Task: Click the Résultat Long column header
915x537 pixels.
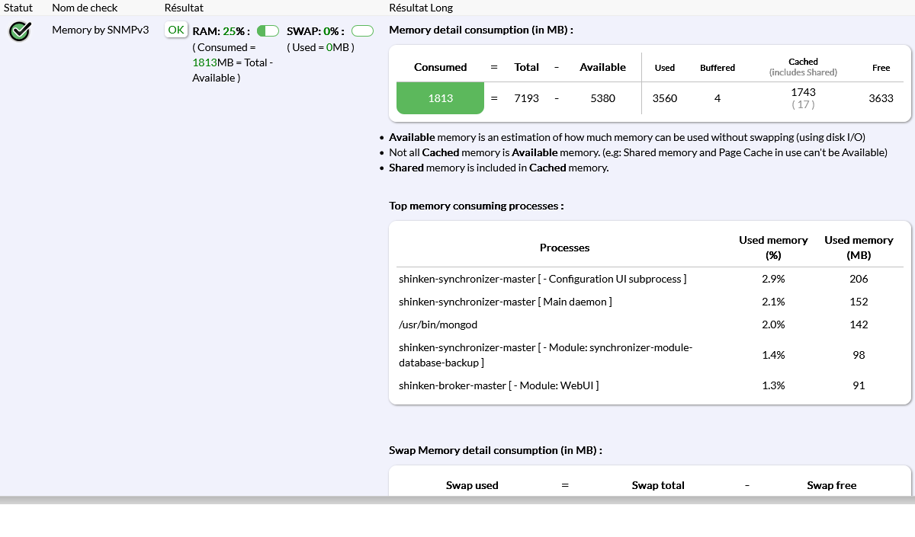Action: coord(421,8)
